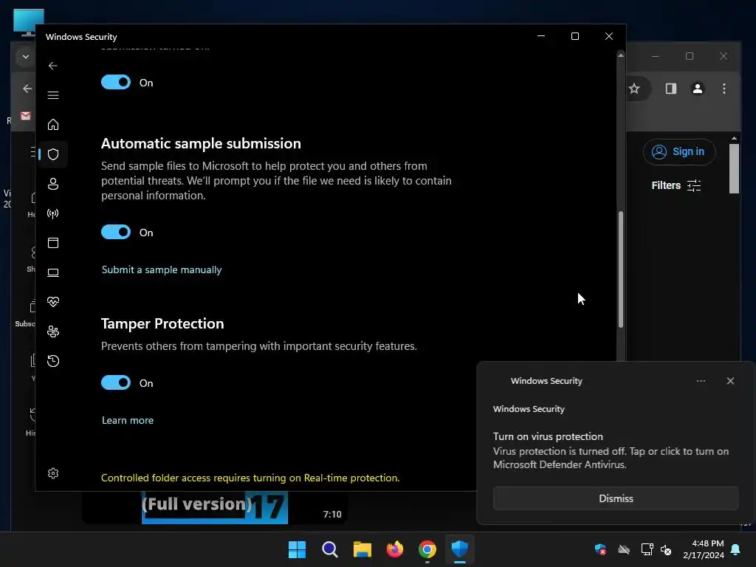Click Chrome back arrow button
Screen dimensions: 756x567
click(x=27, y=89)
